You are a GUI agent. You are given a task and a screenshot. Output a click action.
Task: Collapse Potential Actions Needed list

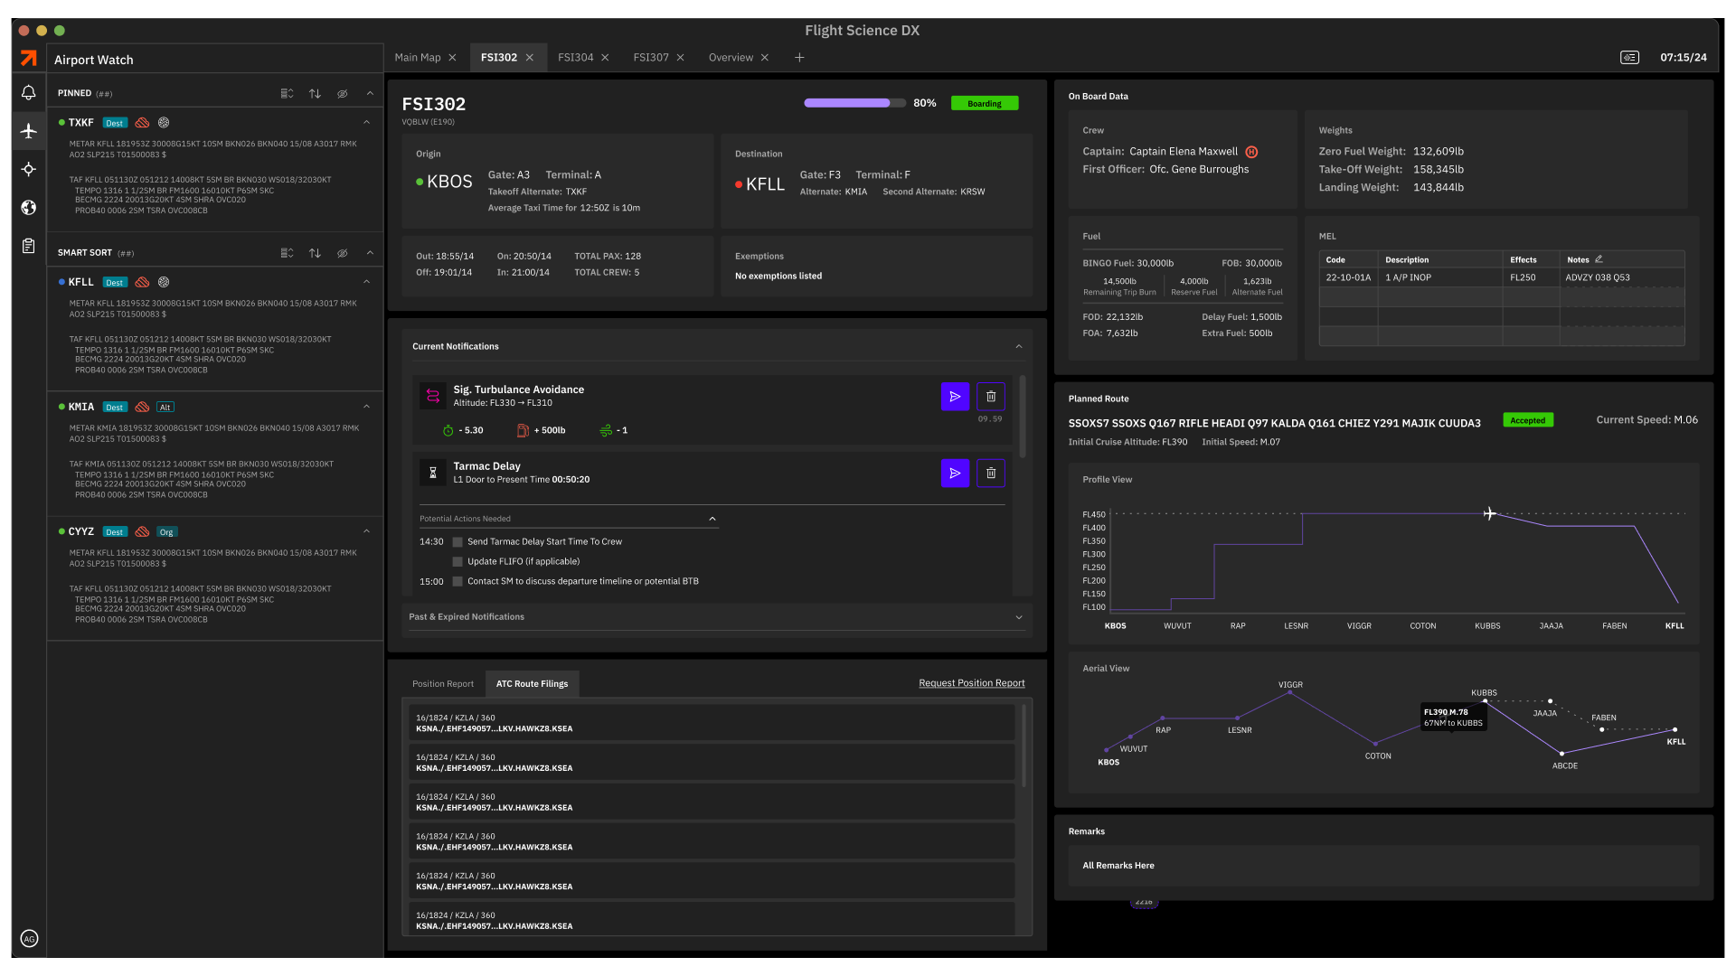712,519
